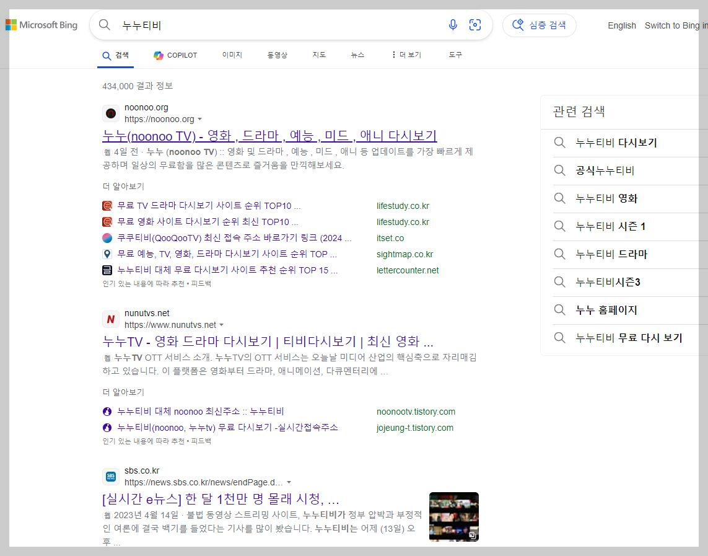
Task: Click the Microsoft Bing logo
Action: [x=42, y=25]
